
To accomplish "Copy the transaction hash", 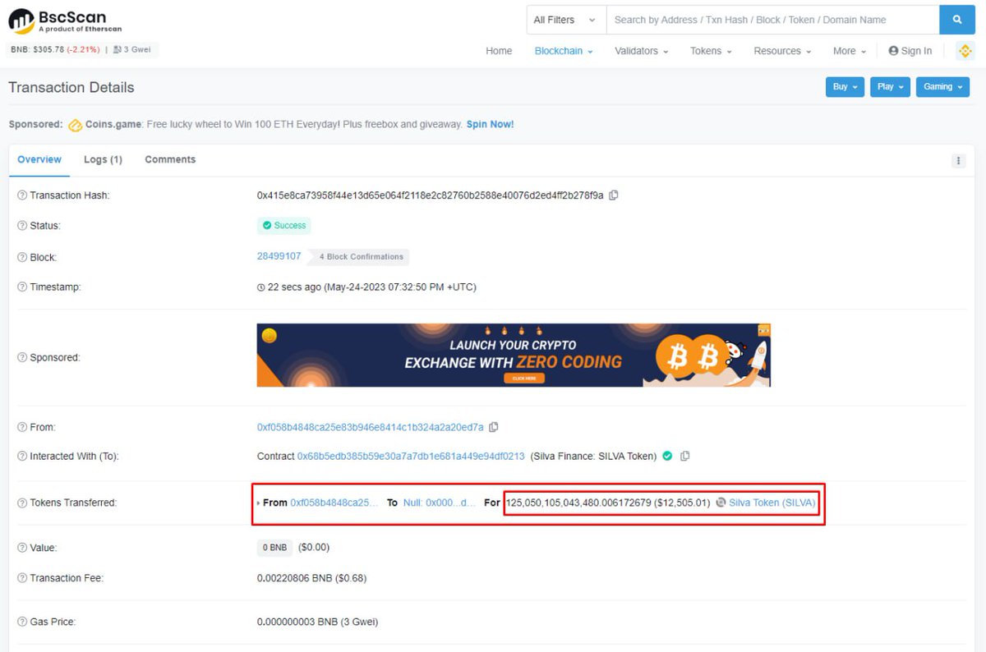I will 614,195.
